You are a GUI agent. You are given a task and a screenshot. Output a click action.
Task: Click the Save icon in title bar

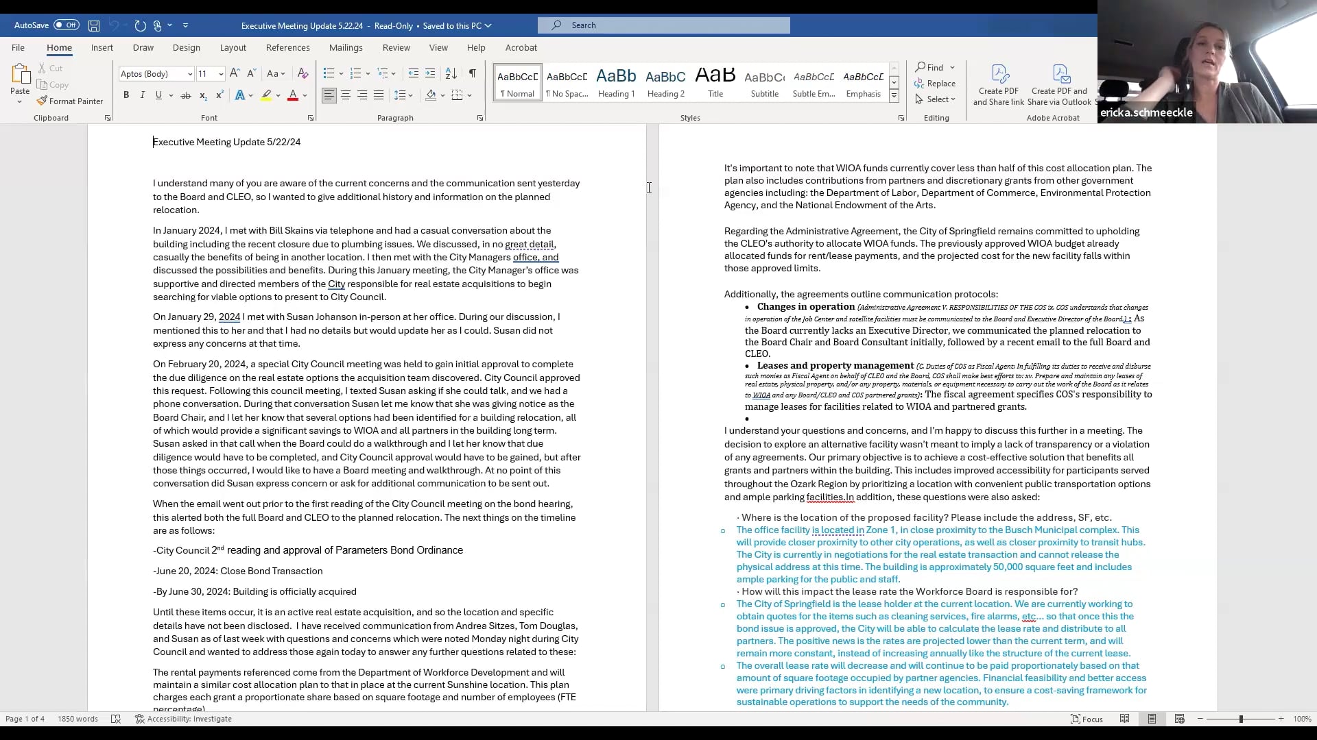(x=94, y=25)
